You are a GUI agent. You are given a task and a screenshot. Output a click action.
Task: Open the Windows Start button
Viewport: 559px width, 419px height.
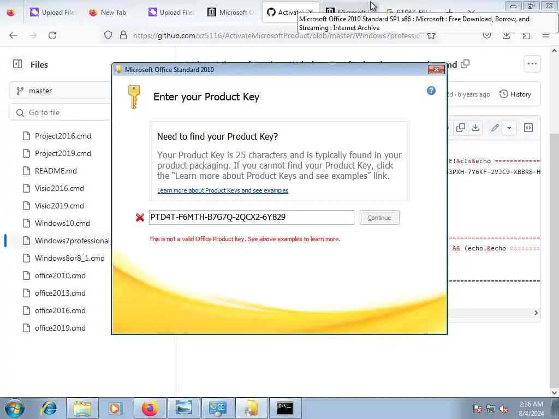(x=14, y=408)
